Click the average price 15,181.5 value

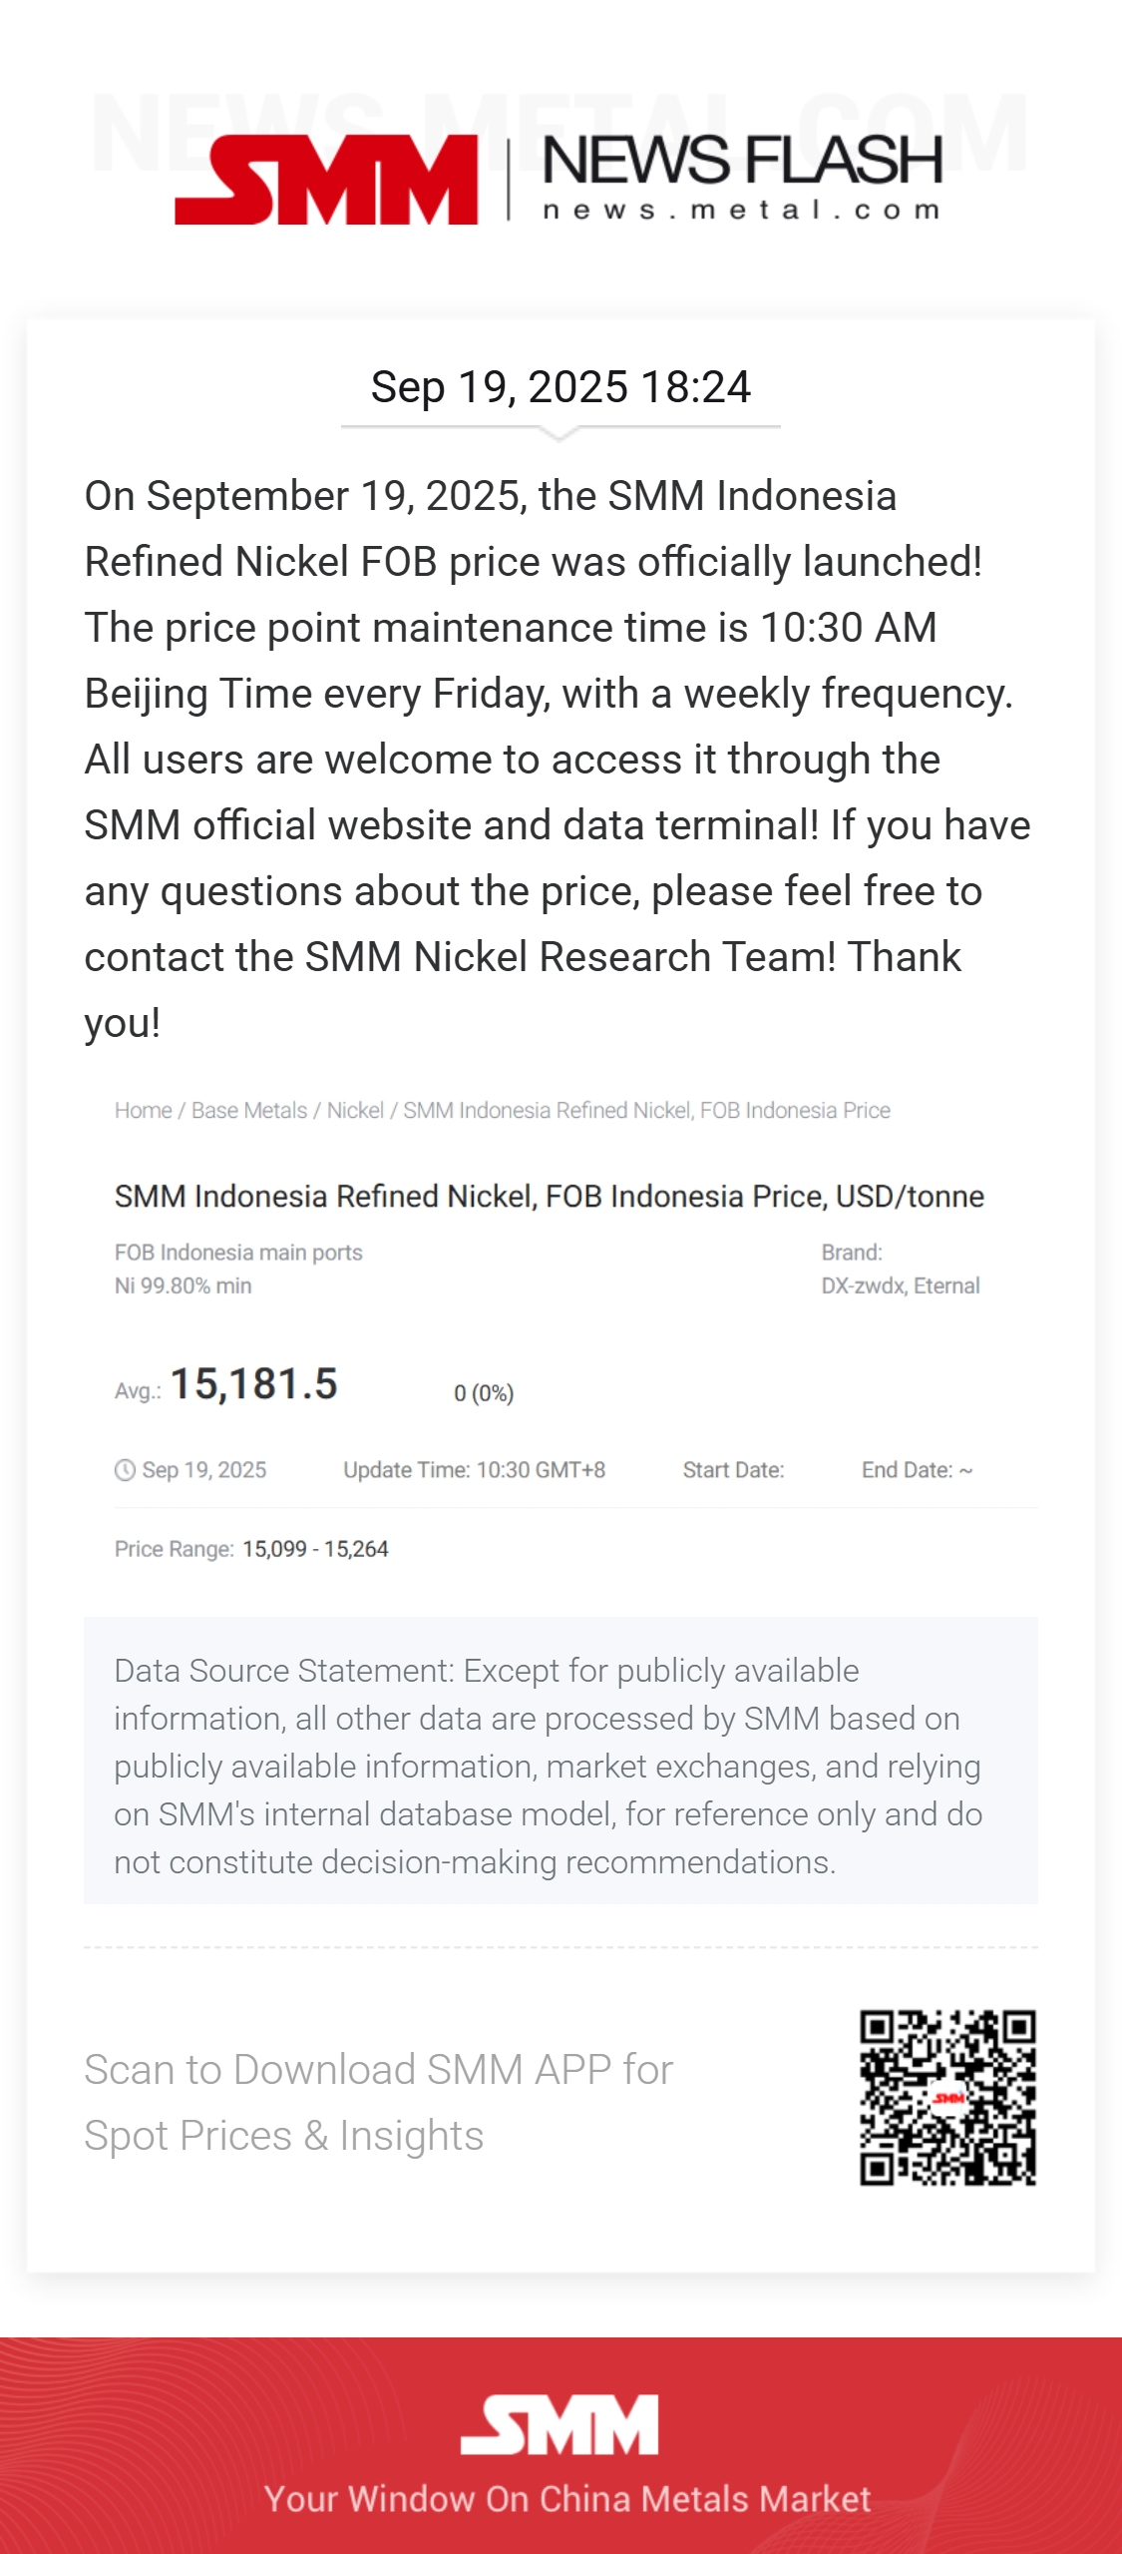[254, 1384]
